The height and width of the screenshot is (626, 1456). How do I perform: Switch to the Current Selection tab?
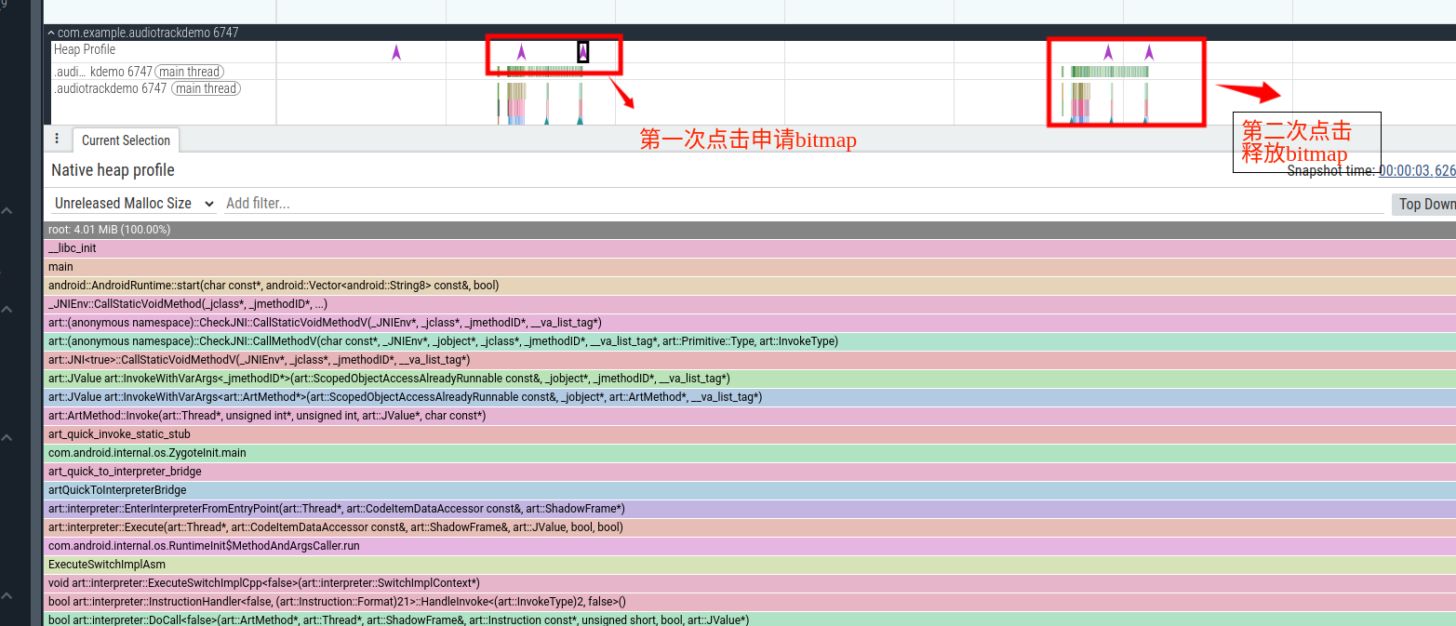126,140
